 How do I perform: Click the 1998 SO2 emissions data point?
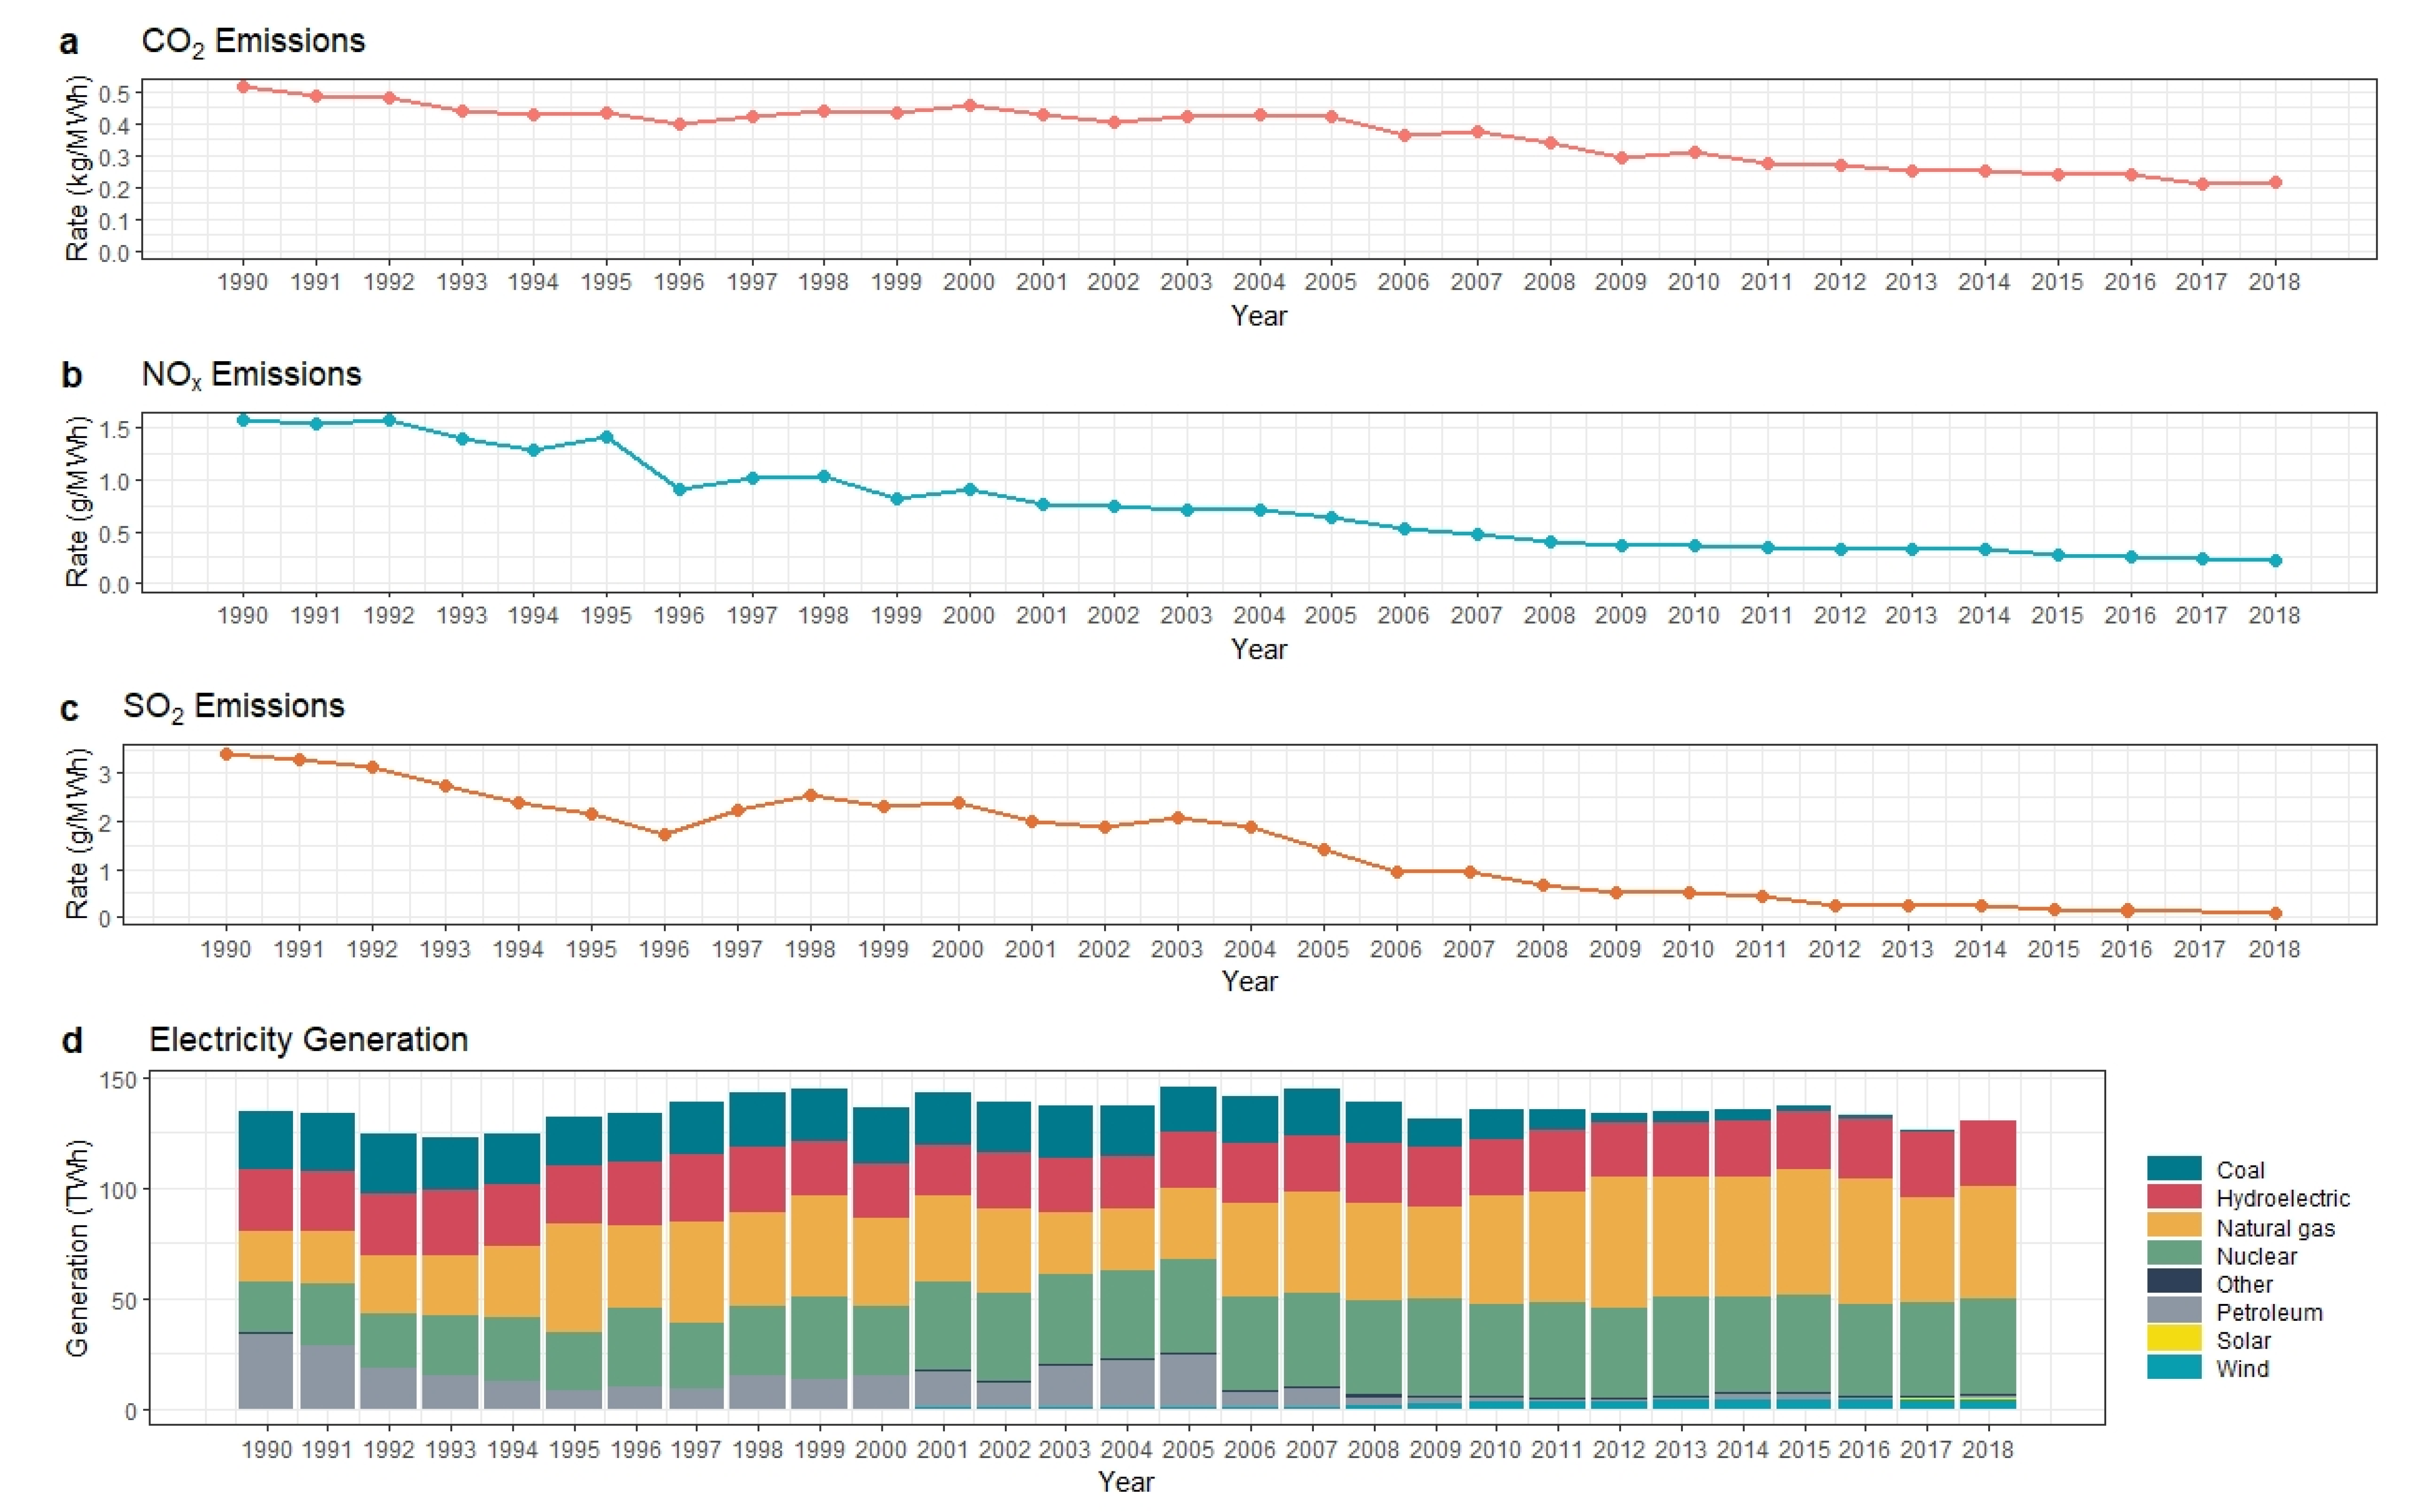[x=811, y=796]
